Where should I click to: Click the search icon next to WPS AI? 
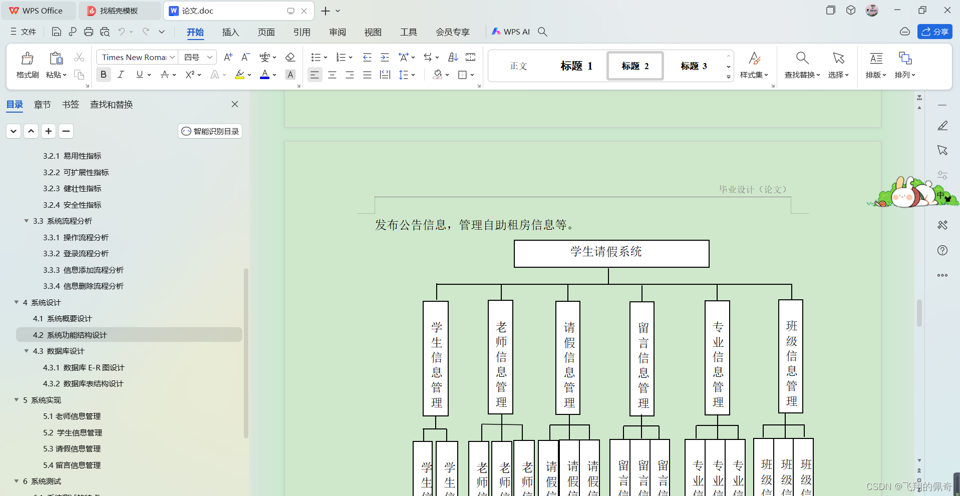click(x=542, y=32)
